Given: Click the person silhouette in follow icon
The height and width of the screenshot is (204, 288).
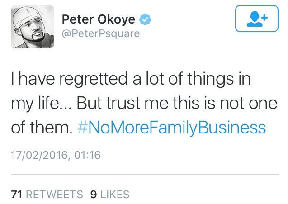Looking at the screenshot, I should pos(255,19).
